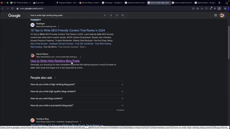Open the Google account avatar D
230x129 pixels.
coord(222,15)
